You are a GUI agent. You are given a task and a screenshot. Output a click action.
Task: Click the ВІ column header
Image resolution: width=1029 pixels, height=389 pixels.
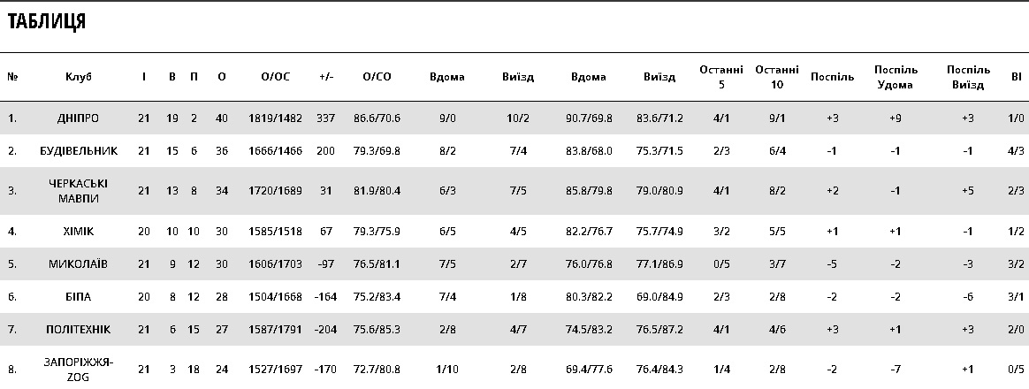pos(1017,77)
